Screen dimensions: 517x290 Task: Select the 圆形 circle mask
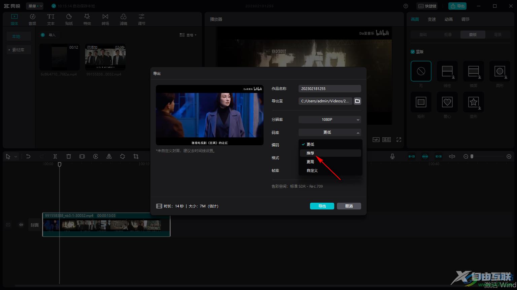(500, 71)
